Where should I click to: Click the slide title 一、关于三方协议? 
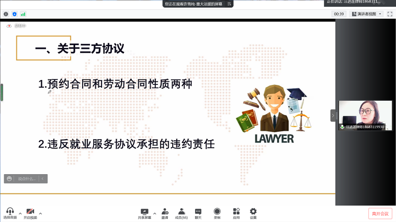80,48
